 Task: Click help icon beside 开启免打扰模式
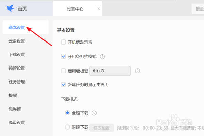(102, 57)
